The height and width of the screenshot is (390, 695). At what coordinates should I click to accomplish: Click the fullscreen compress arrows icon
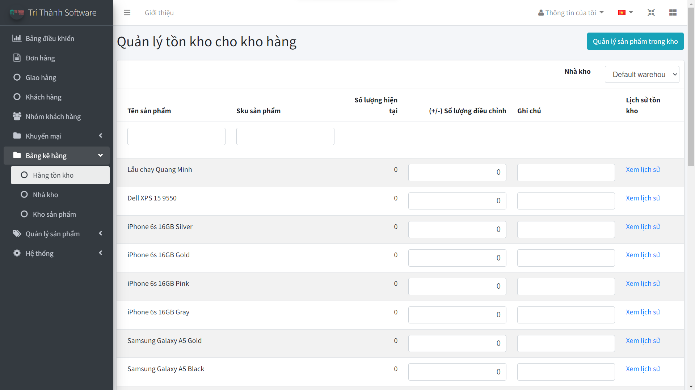pyautogui.click(x=651, y=13)
